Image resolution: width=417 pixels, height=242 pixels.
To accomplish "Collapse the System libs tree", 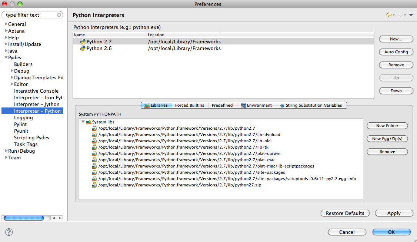I will (83, 122).
